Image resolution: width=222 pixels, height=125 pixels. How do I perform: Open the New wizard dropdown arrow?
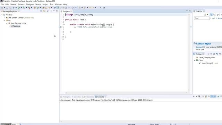coord(5,8)
